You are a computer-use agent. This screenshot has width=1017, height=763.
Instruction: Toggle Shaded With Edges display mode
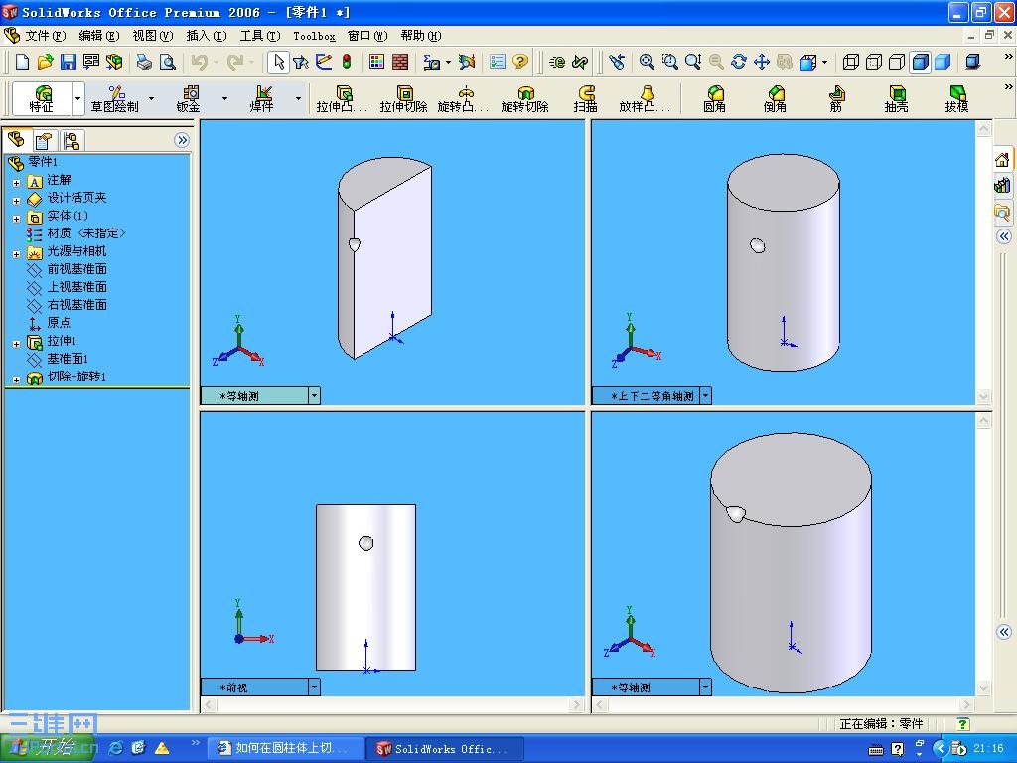[920, 62]
